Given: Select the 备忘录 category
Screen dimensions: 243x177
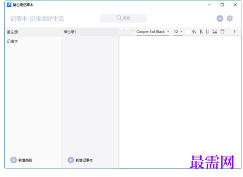Looking at the screenshot, I should pyautogui.click(x=33, y=32).
